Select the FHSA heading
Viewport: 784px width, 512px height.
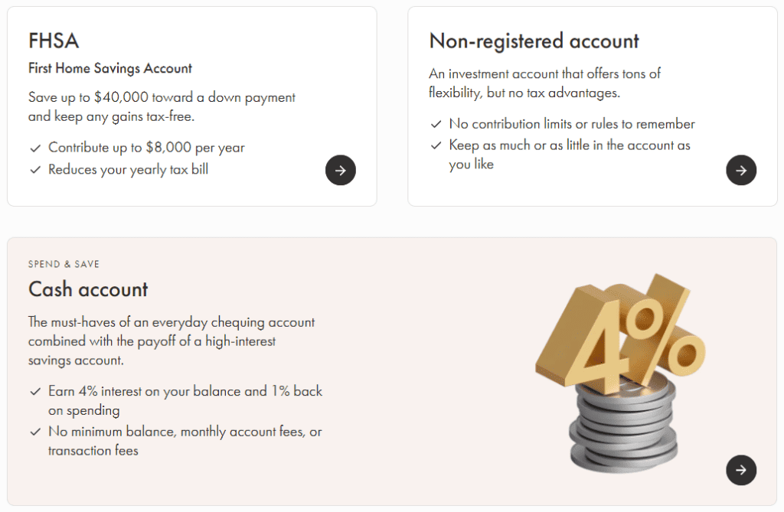54,41
